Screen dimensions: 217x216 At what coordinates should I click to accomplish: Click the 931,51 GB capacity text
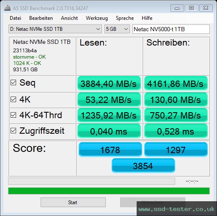pyautogui.click(x=25, y=70)
